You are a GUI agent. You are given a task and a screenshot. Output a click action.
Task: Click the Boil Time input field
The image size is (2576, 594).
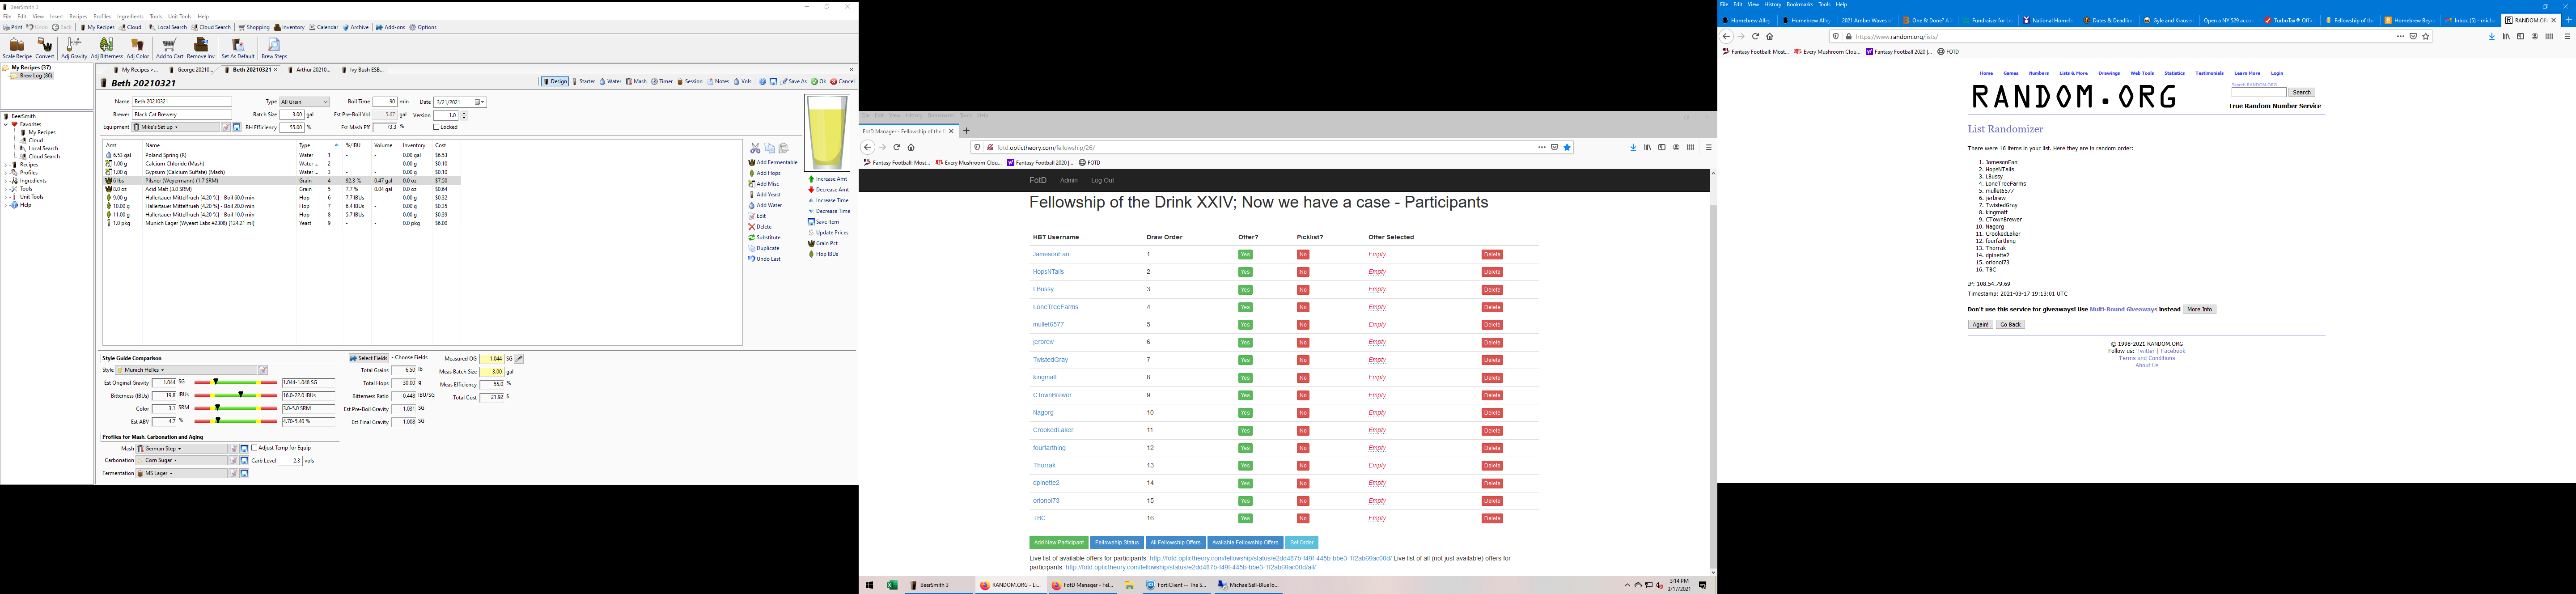pyautogui.click(x=385, y=102)
